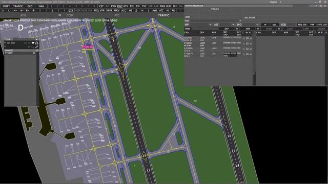This screenshot has height=184, width=328.
Task: Open the NAV toolbar menu
Action: 41,6
